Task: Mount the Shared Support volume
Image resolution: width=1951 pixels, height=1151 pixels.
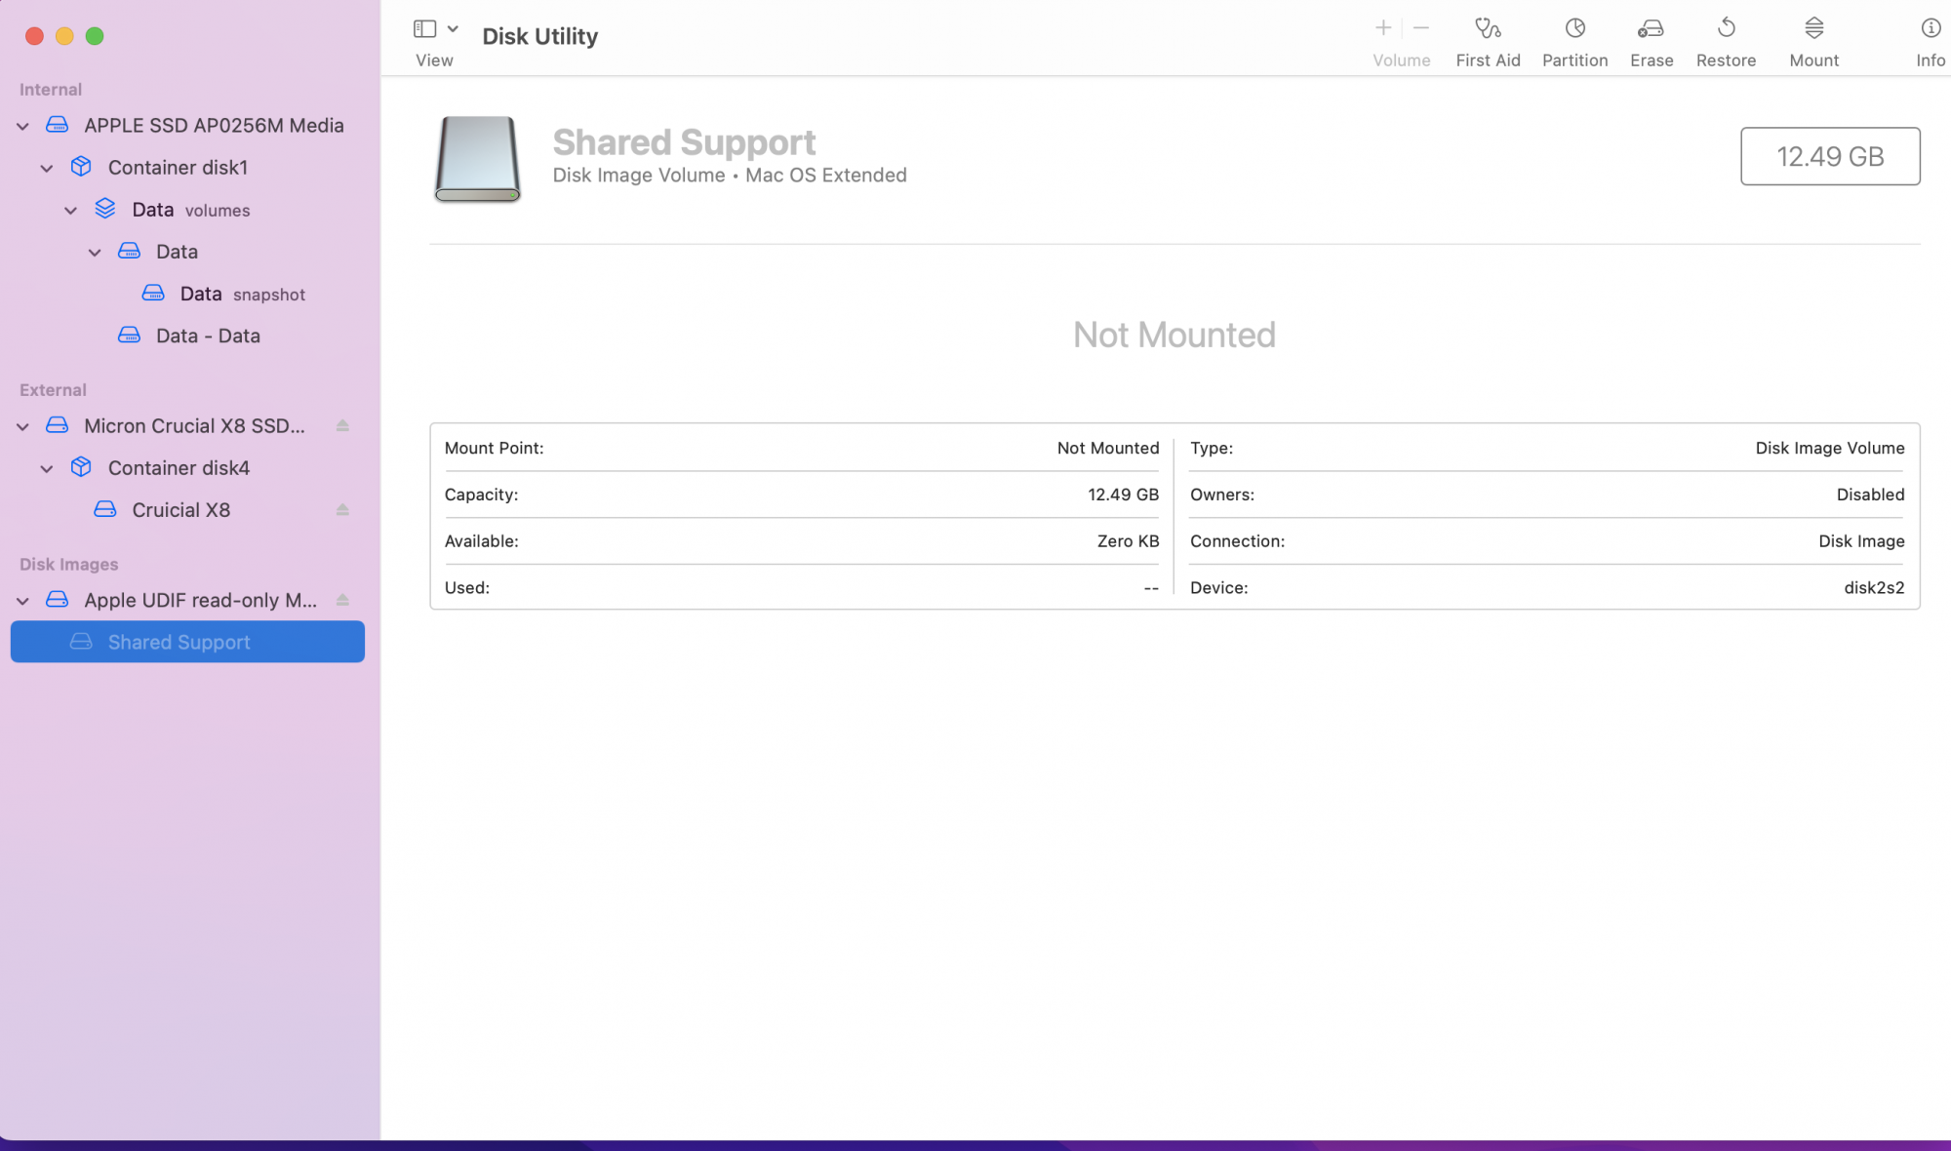Action: [1813, 29]
